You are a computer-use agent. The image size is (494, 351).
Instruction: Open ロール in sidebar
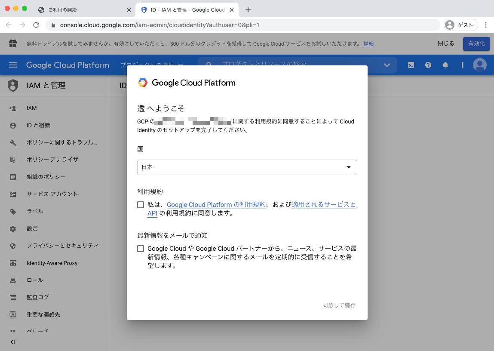(35, 280)
